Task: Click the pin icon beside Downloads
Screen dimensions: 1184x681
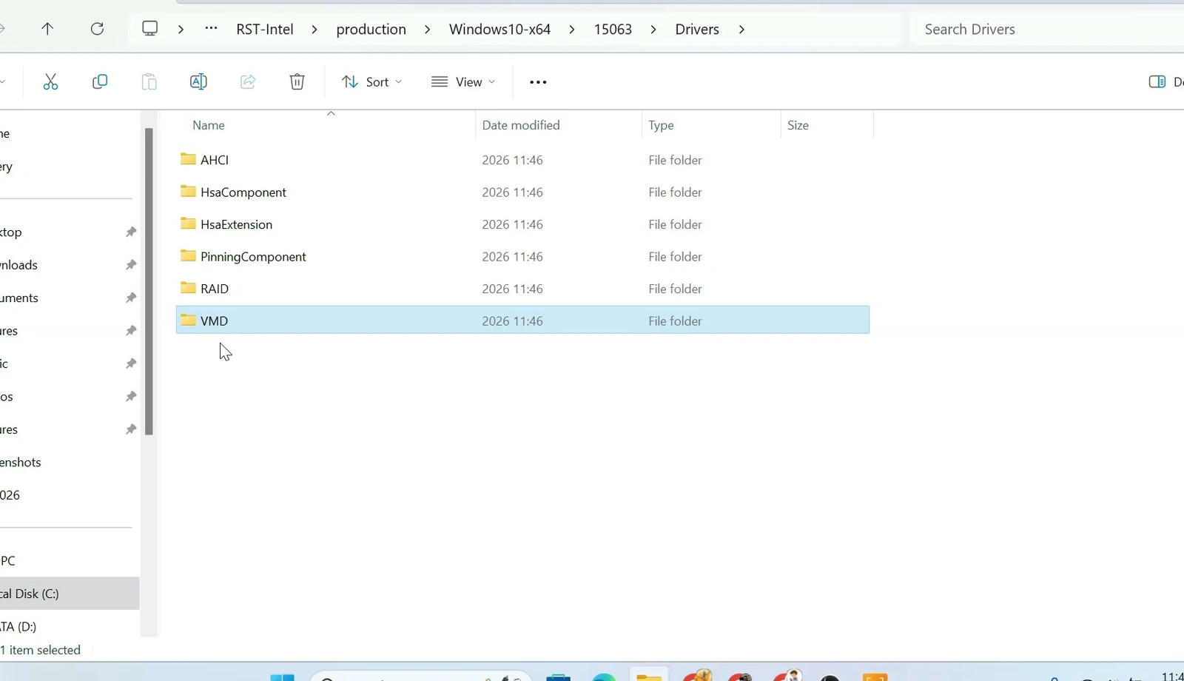Action: tap(131, 264)
